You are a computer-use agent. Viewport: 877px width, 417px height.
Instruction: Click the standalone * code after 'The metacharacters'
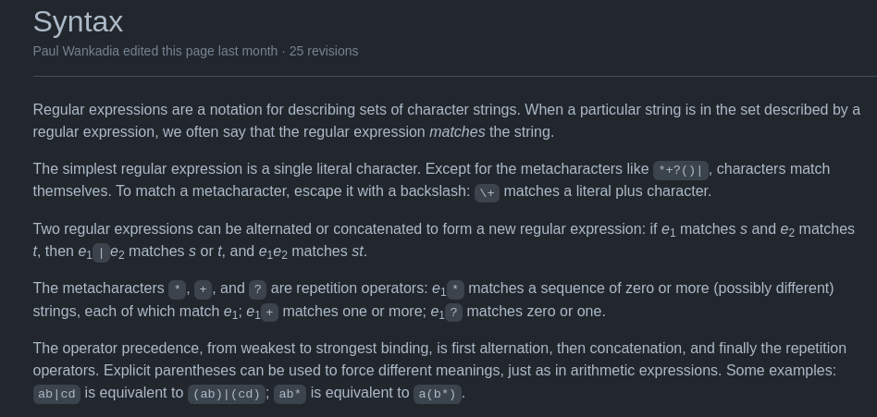177,289
